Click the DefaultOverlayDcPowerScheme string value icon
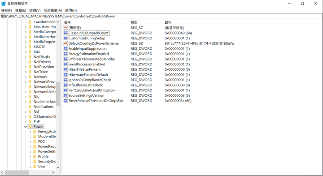This screenshot has width=323, height=176. [65, 43]
